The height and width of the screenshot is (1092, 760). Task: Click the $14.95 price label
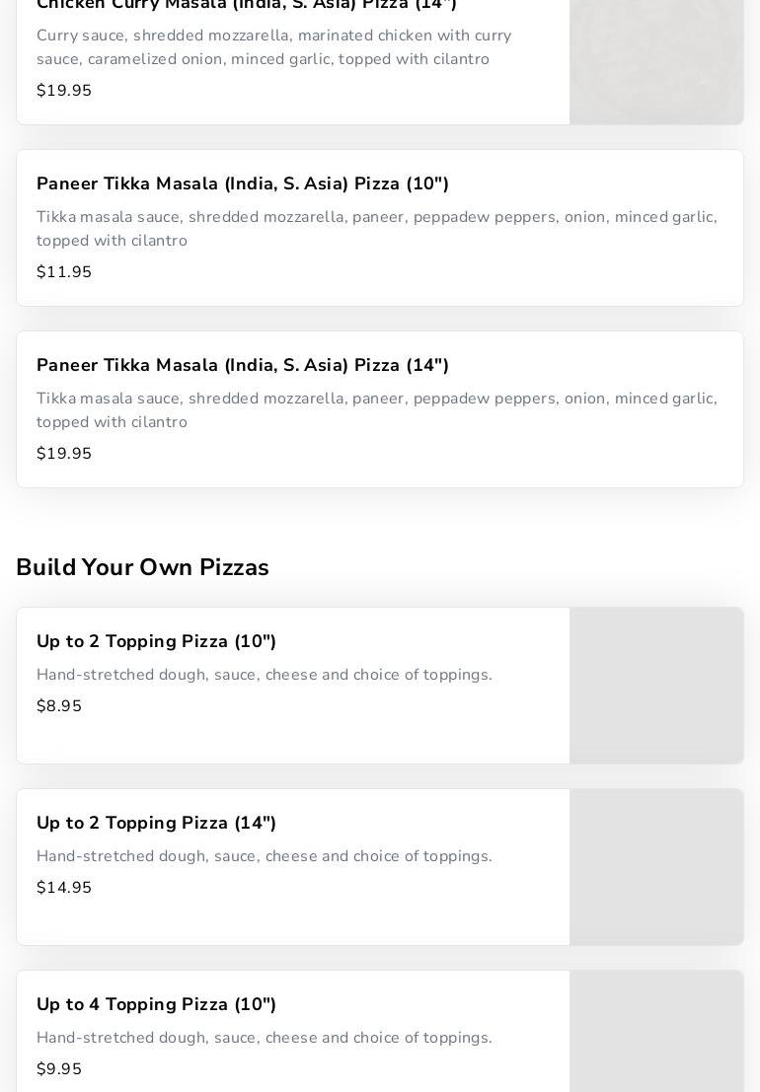[64, 888]
